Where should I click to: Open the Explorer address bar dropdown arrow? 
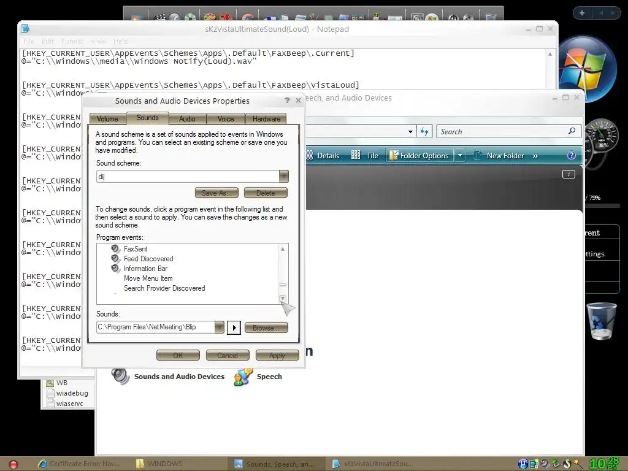coord(410,132)
